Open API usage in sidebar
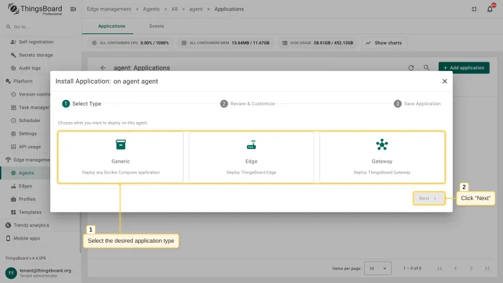The width and height of the screenshot is (503, 283). click(x=30, y=147)
